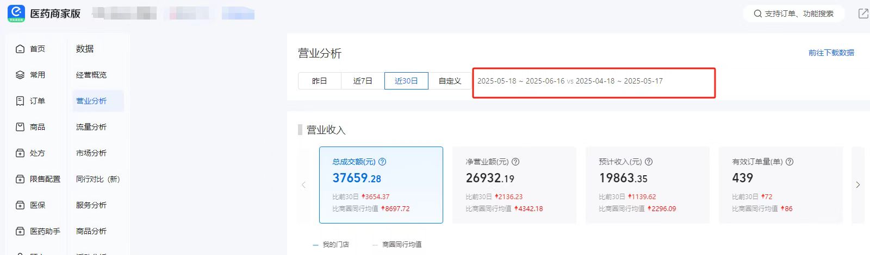Choose the 自定义 date range option
Image resolution: width=870 pixels, height=255 pixels.
450,81
